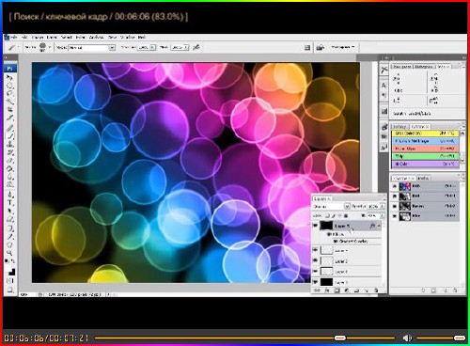Toggle the airbrush icon in options bar
The height and width of the screenshot is (346, 470).
click(196, 47)
